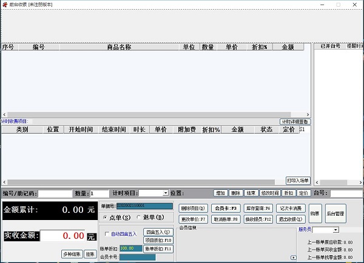
Task: Click right arrow of the product list scrollbar
Action: click(x=308, y=114)
